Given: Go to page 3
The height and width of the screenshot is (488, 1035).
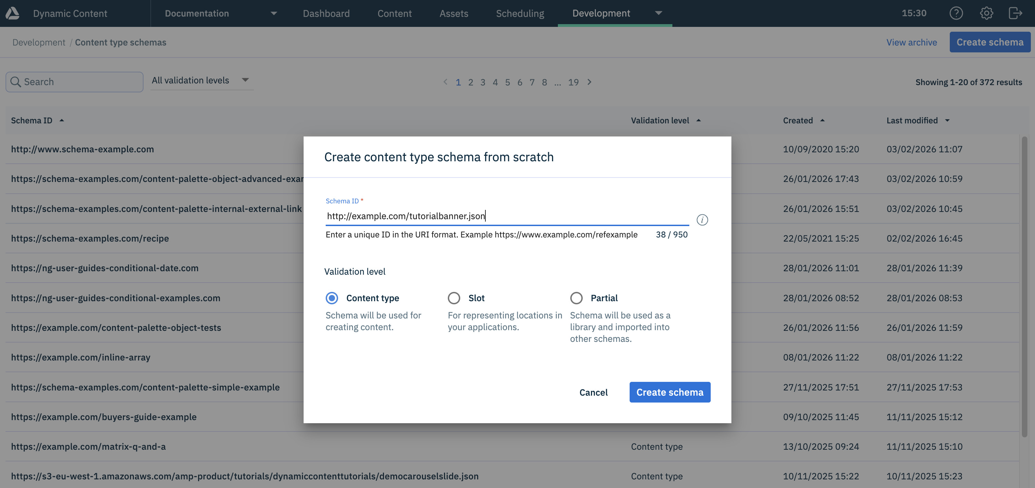Looking at the screenshot, I should 483,82.
